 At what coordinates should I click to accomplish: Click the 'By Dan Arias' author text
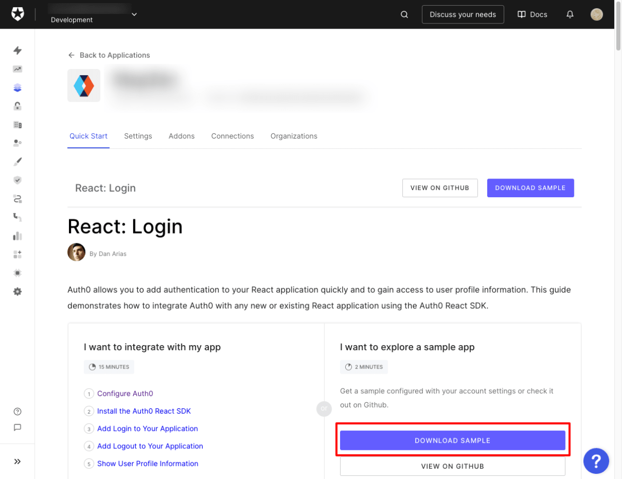108,254
